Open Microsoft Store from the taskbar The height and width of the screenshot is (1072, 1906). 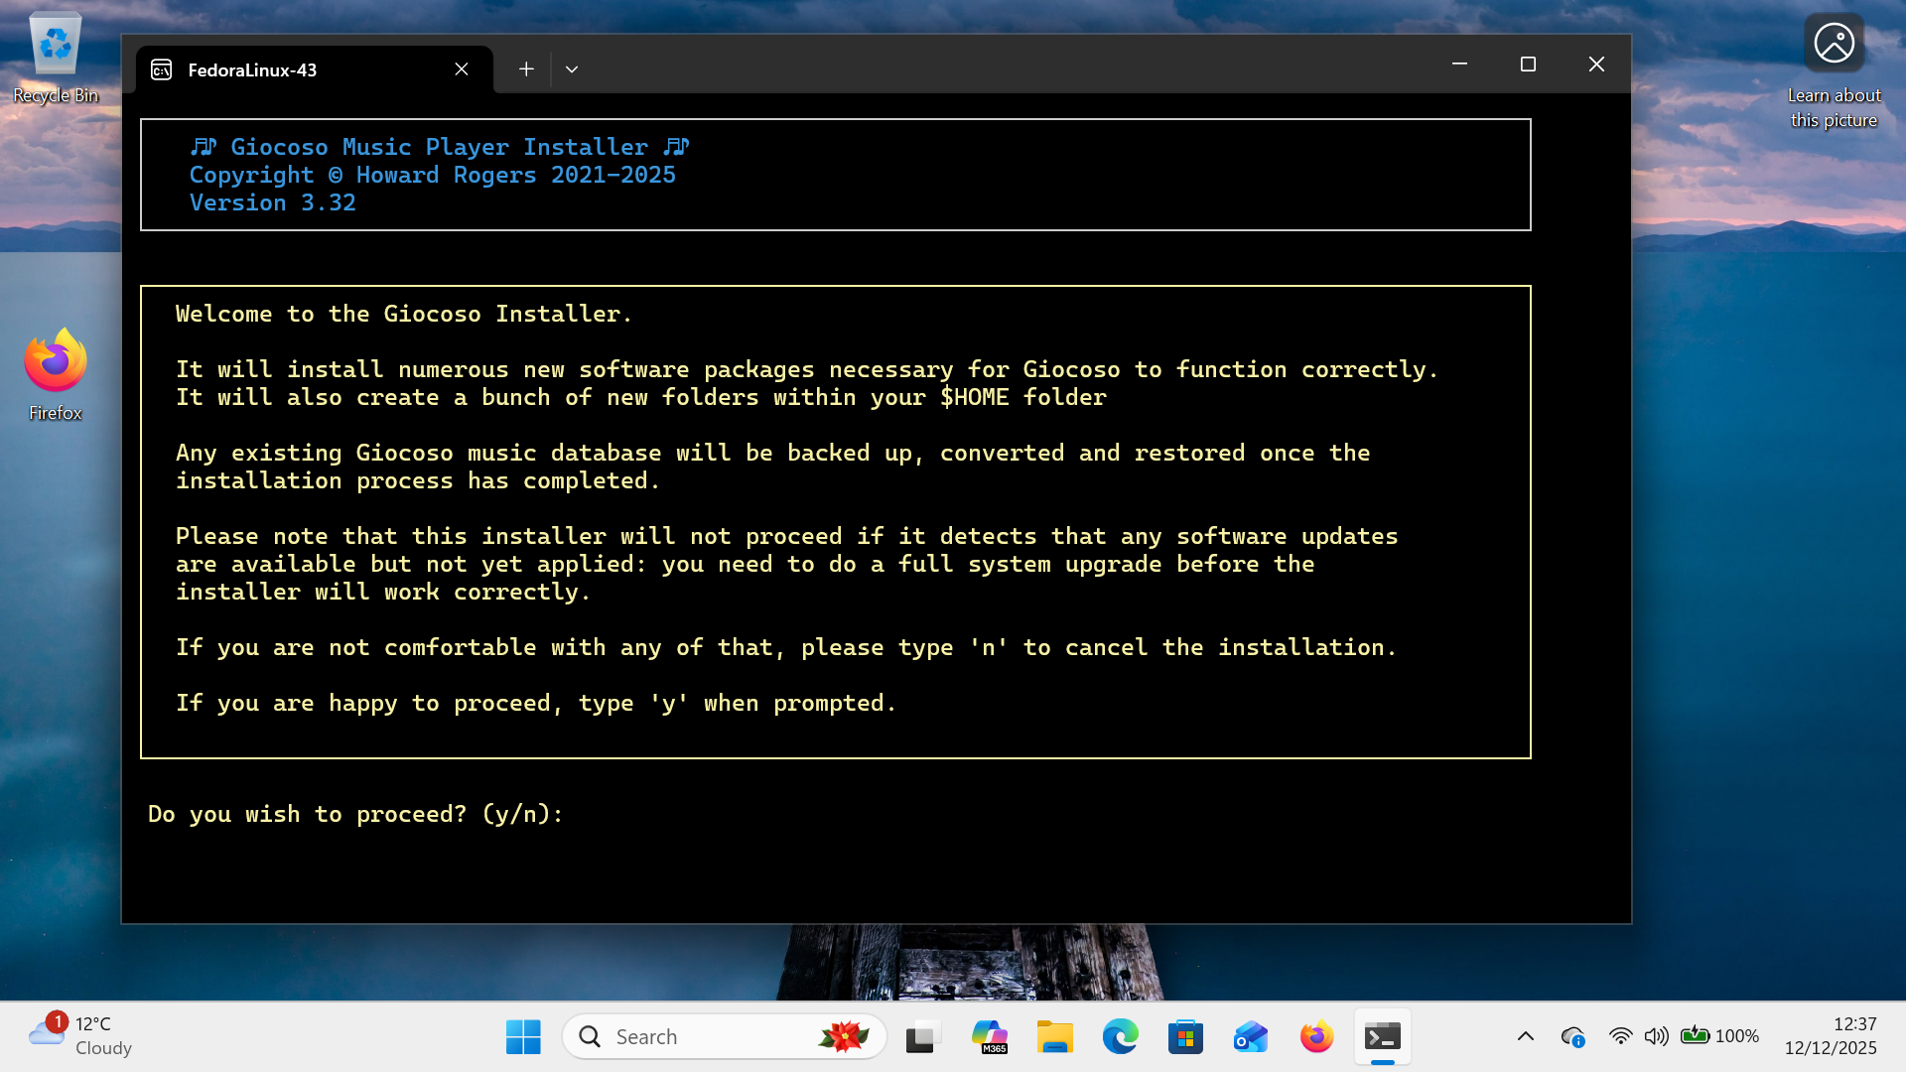point(1185,1036)
